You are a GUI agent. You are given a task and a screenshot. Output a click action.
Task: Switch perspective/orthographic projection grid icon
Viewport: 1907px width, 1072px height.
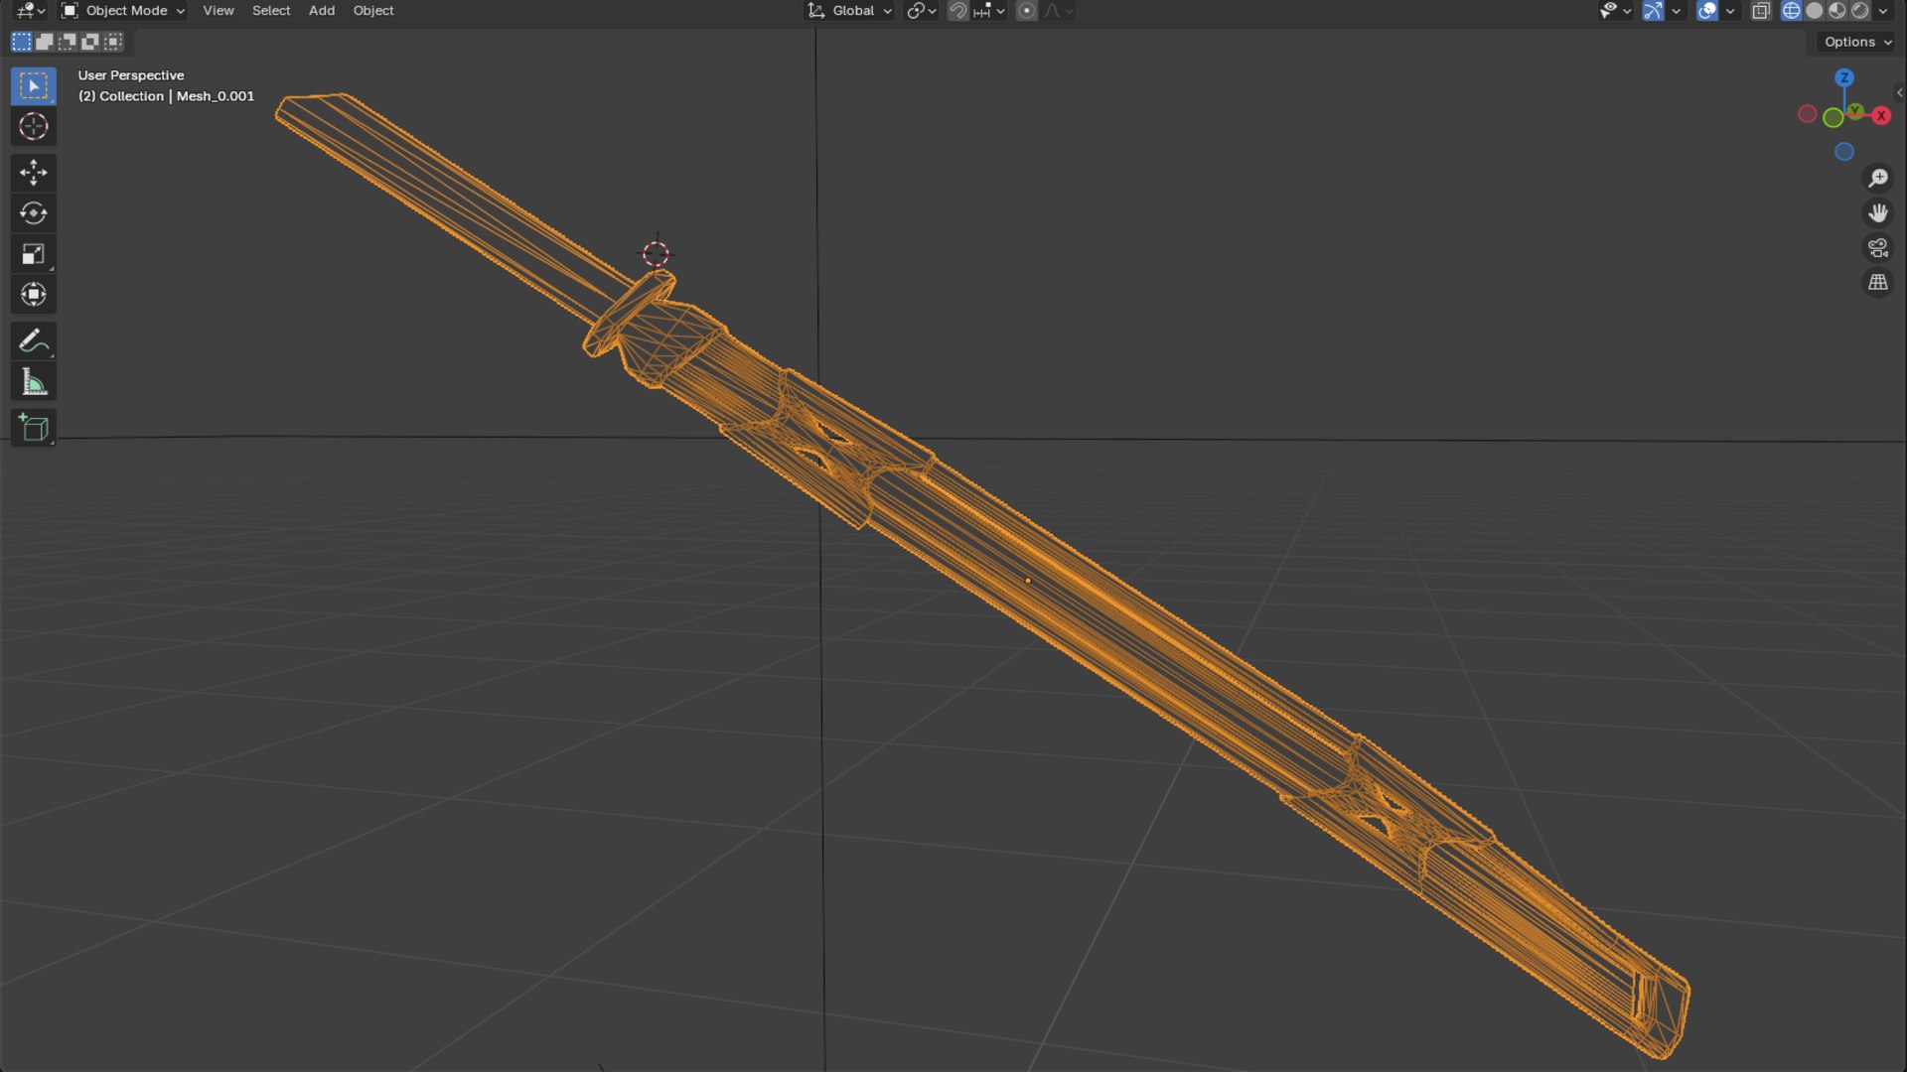pos(1877,283)
